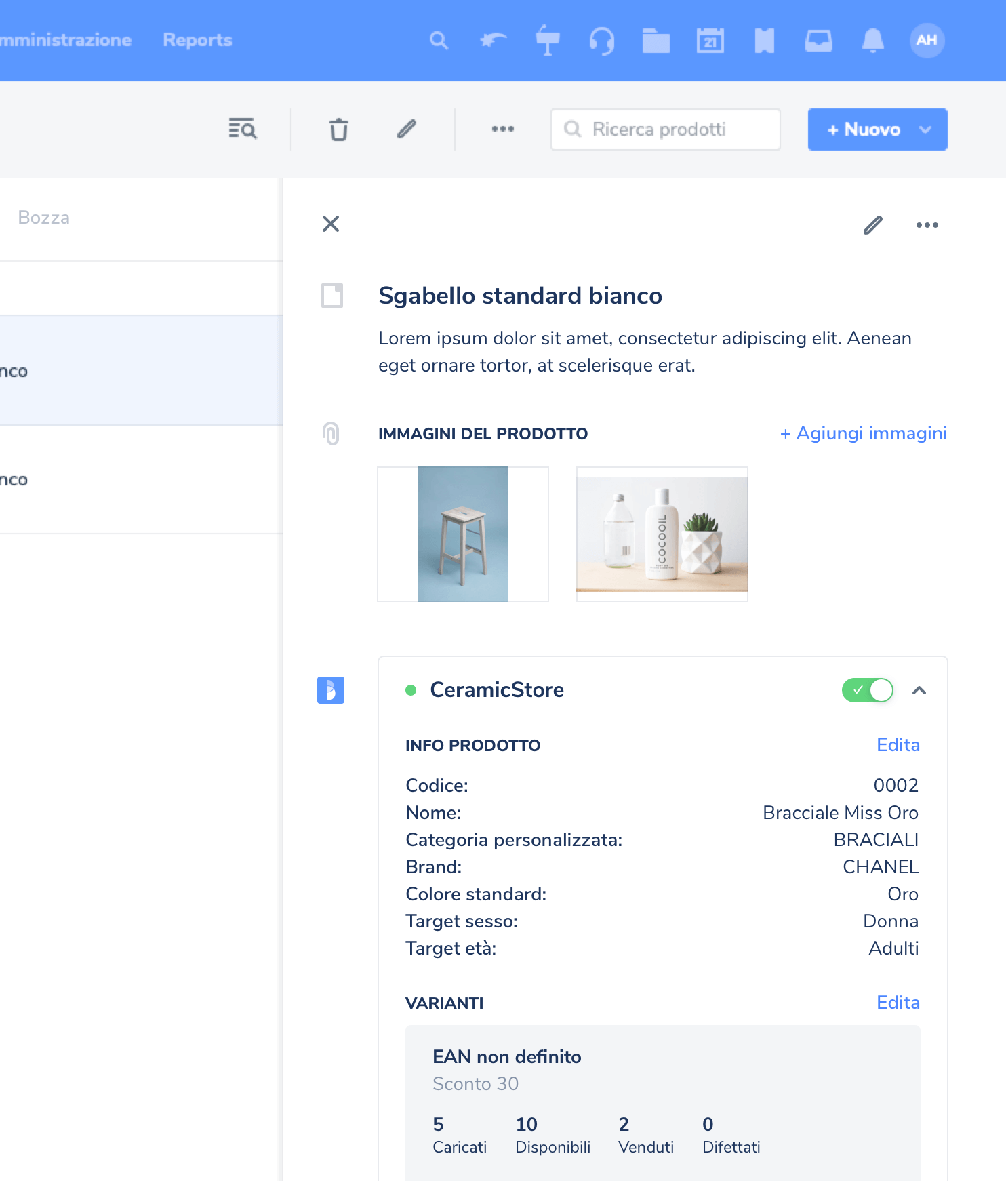Click the trash delete icon in toolbar
The image size is (1006, 1181).
[338, 129]
